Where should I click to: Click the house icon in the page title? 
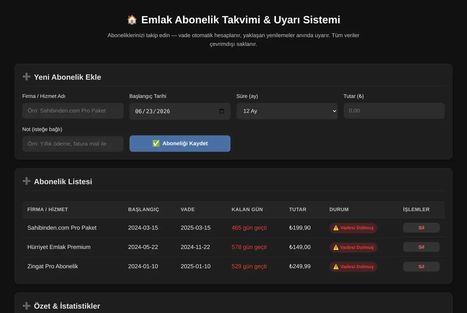pos(132,20)
